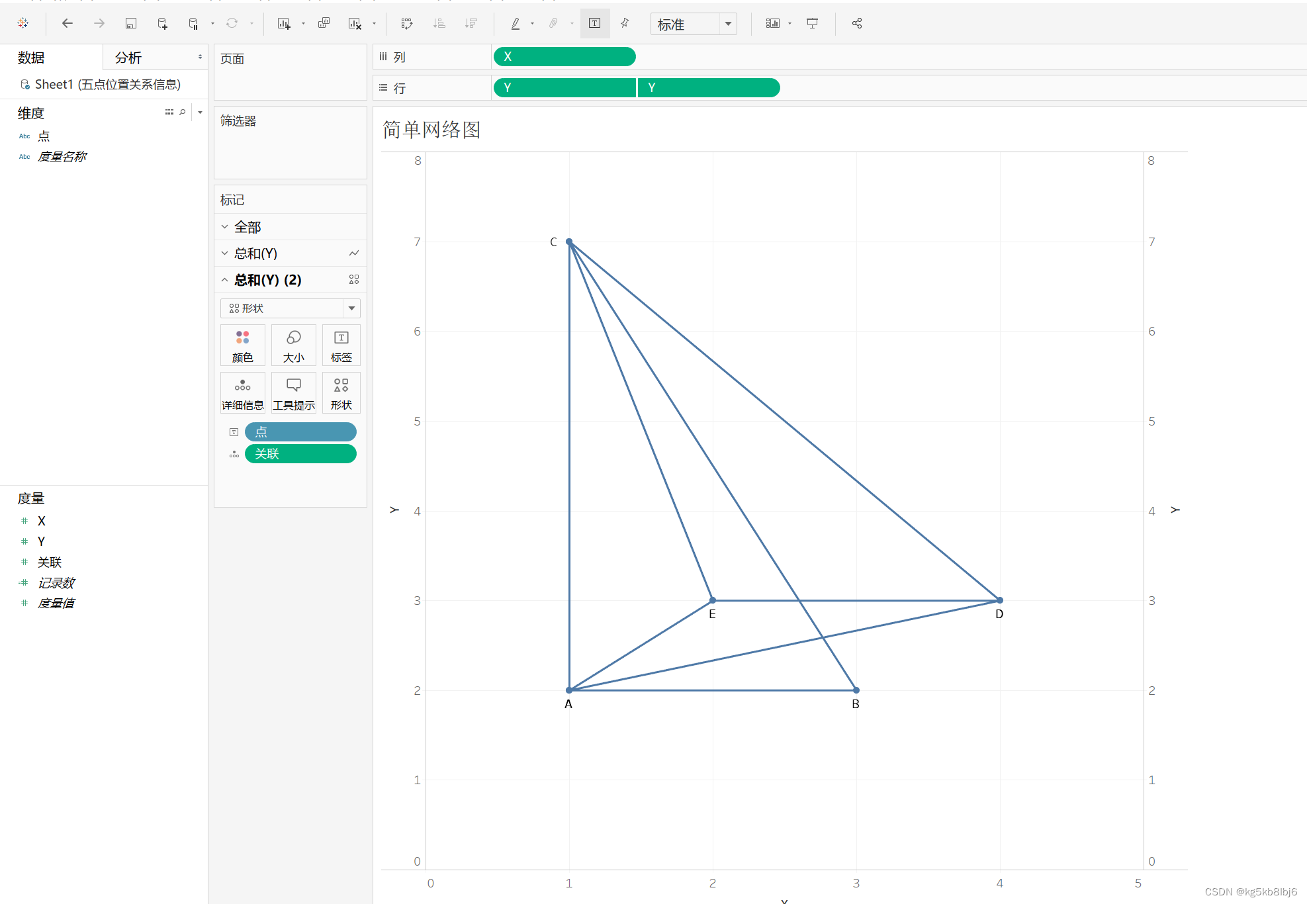1307x904 pixels.
Task: Select the 度量值 measure field
Action: click(x=56, y=603)
